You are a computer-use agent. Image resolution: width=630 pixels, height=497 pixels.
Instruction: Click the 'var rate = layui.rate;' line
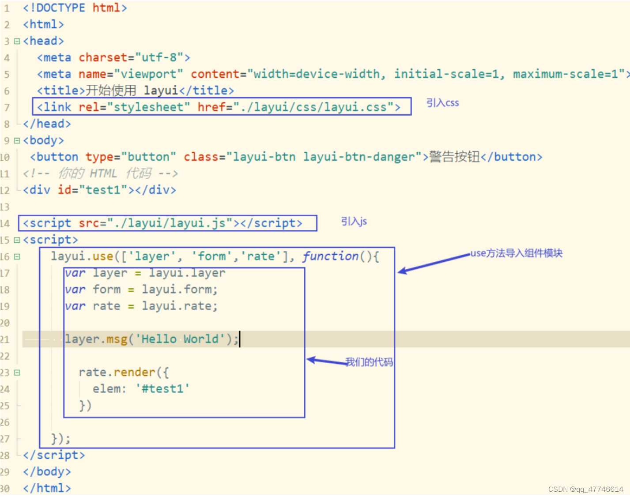(141, 306)
